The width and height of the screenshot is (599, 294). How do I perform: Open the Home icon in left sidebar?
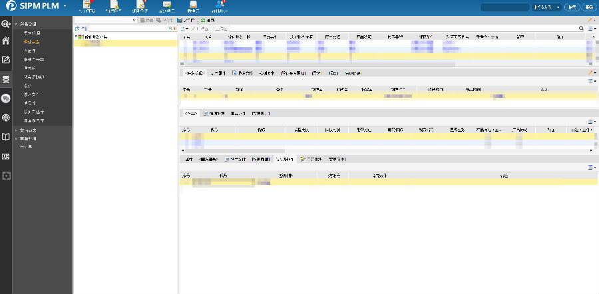coord(6,41)
